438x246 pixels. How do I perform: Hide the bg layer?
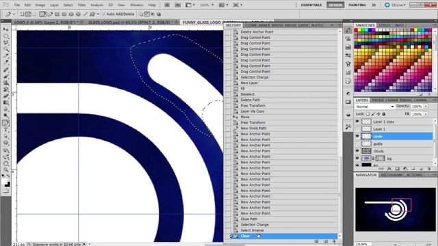click(x=357, y=159)
